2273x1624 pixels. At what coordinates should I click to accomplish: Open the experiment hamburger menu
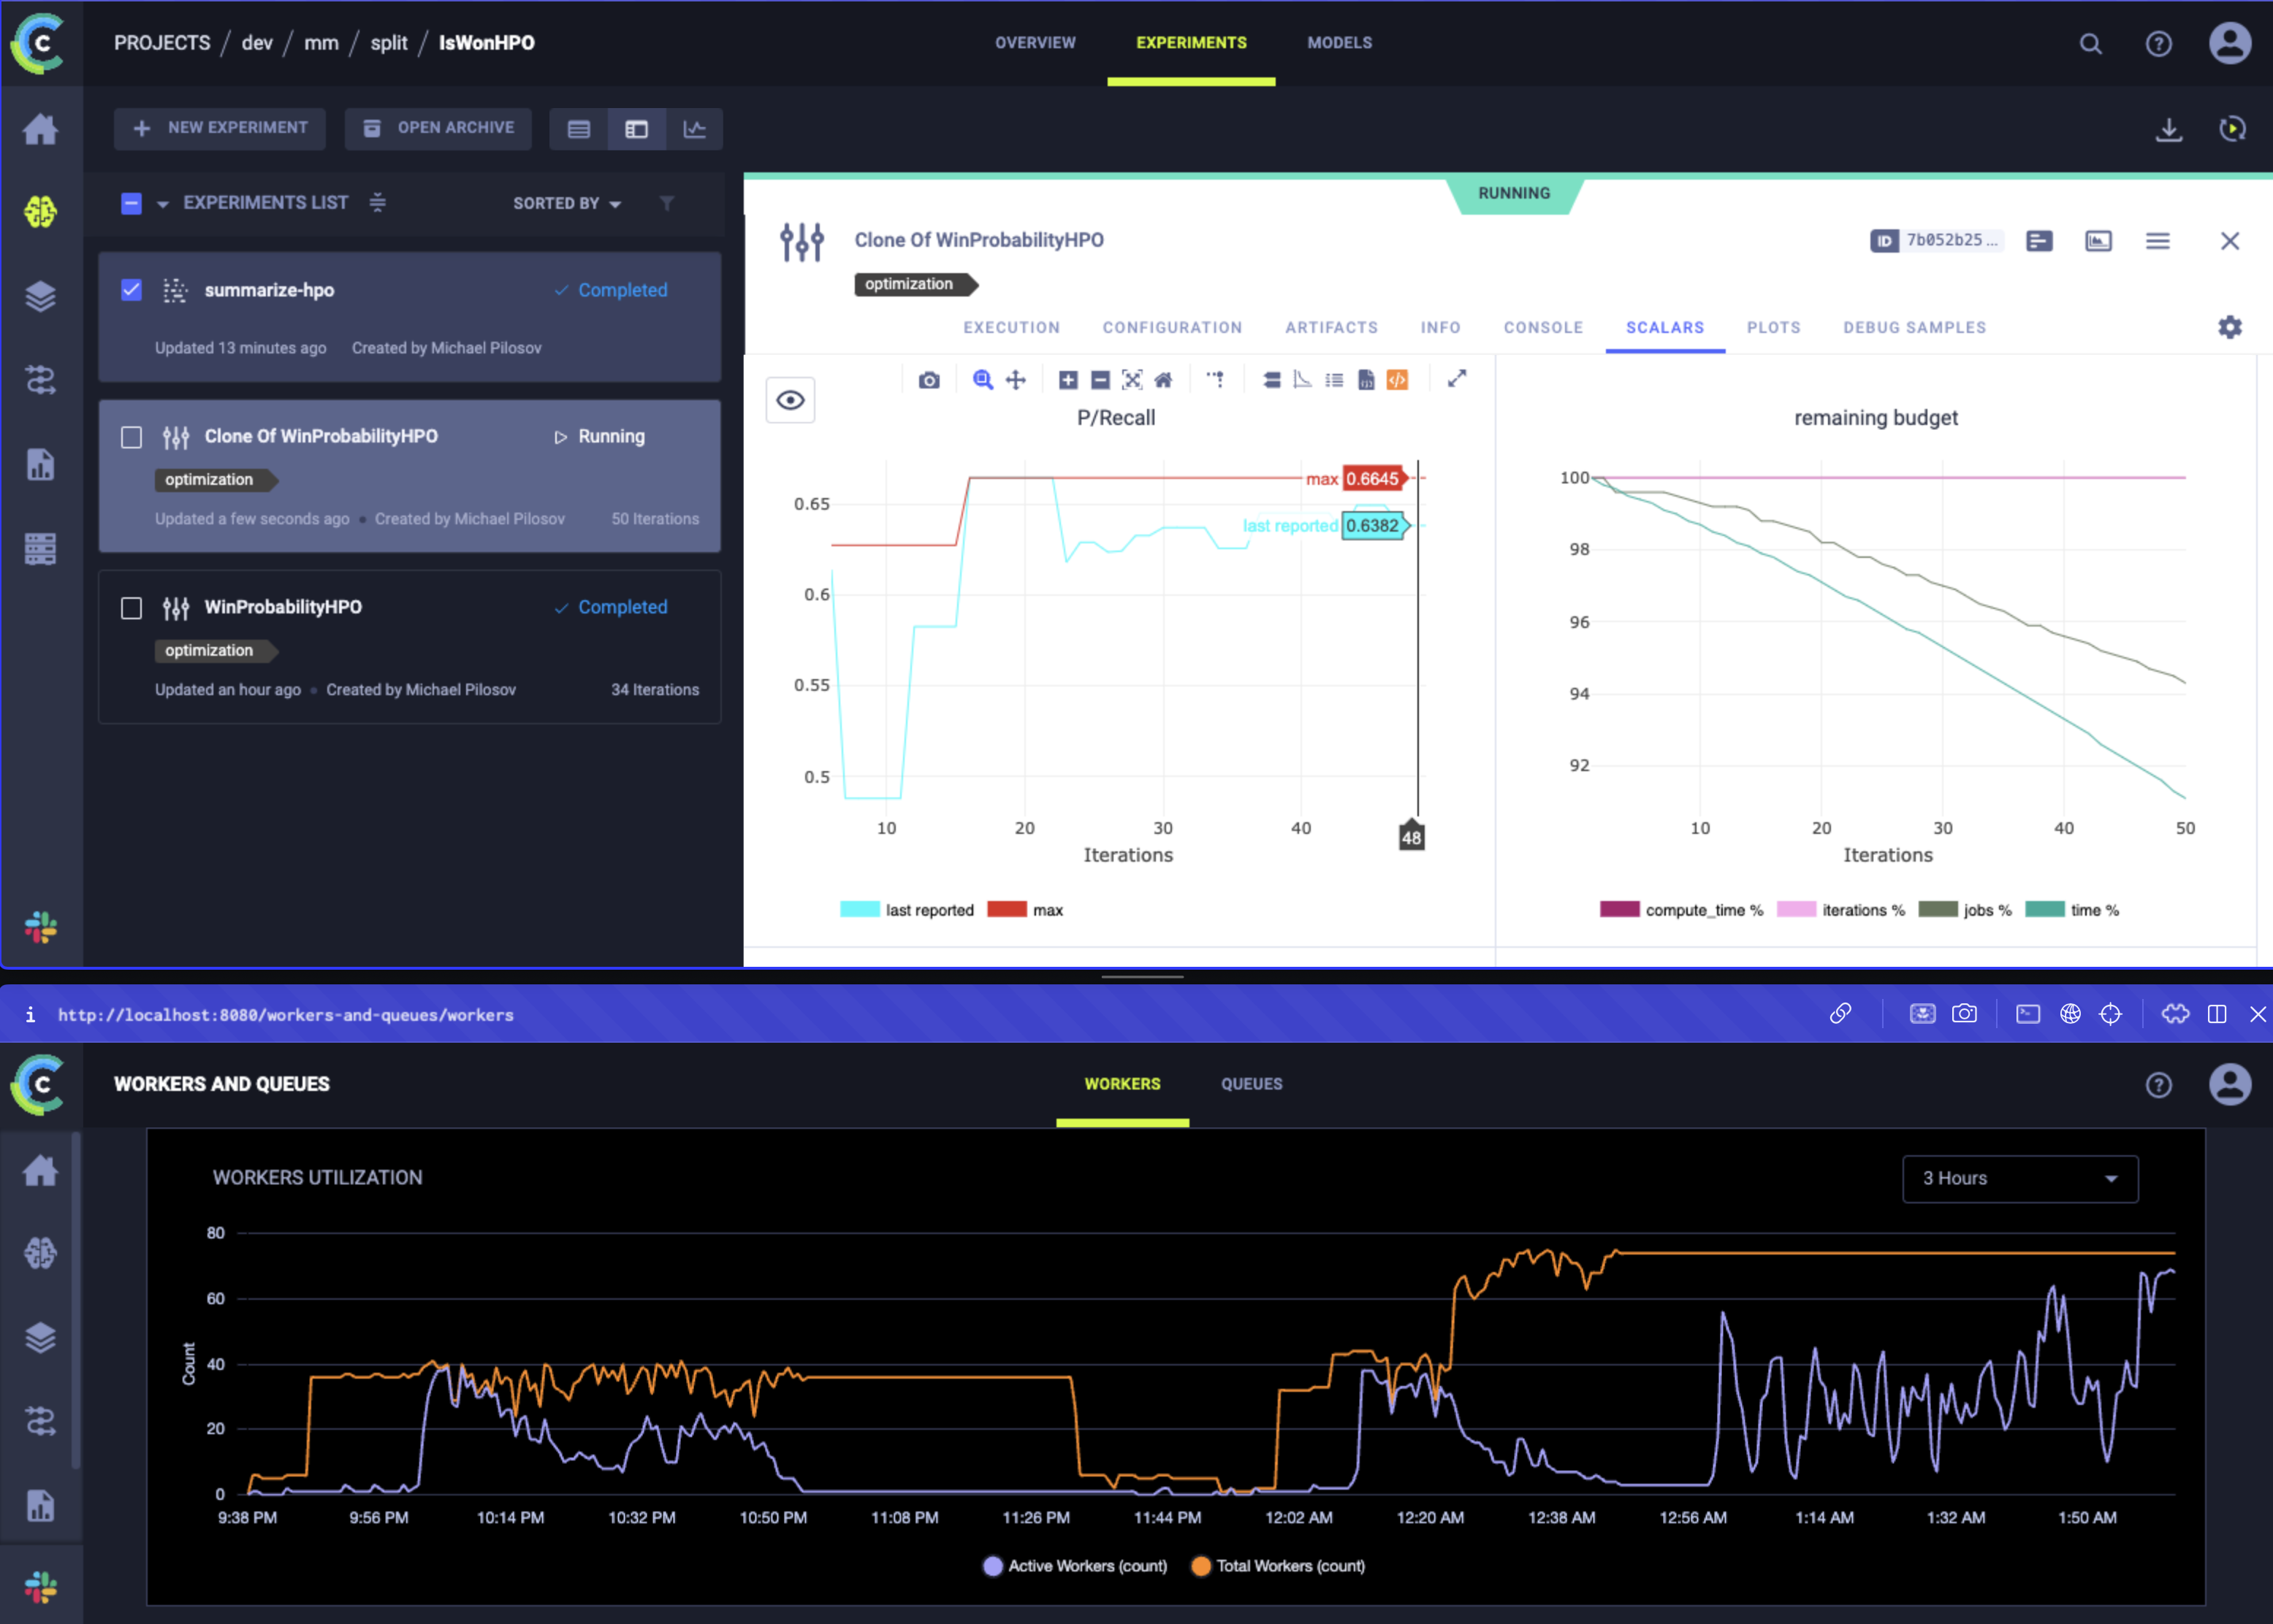(x=2158, y=241)
